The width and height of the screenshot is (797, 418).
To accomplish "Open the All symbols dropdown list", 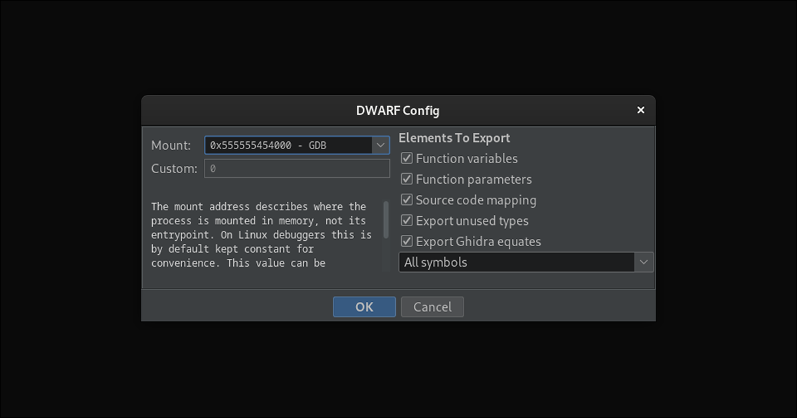I will pyautogui.click(x=517, y=262).
